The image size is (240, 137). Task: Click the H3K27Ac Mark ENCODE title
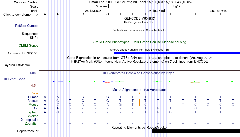coord(139,62)
